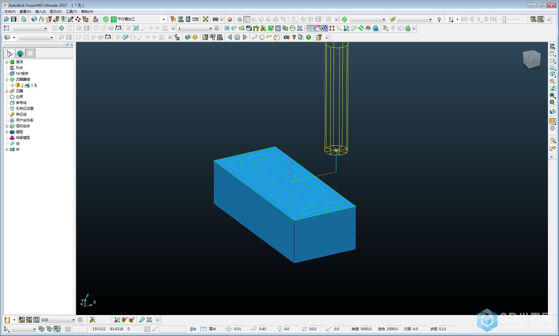Open the calculator icon in main toolbar
The height and width of the screenshot is (336, 559).
188,19
